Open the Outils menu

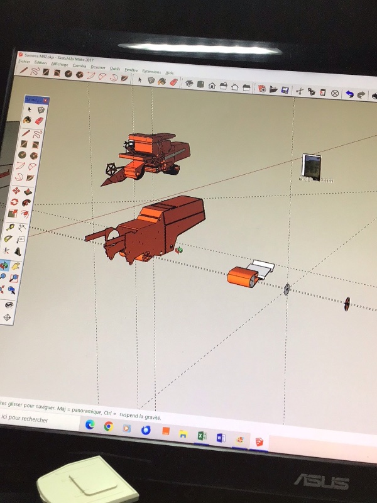(x=115, y=69)
